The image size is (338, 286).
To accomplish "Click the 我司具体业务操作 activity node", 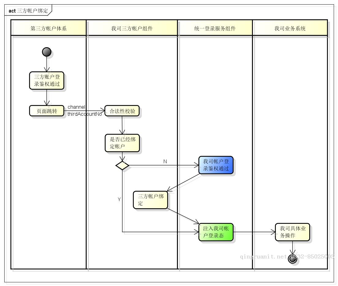I will point(292,232).
